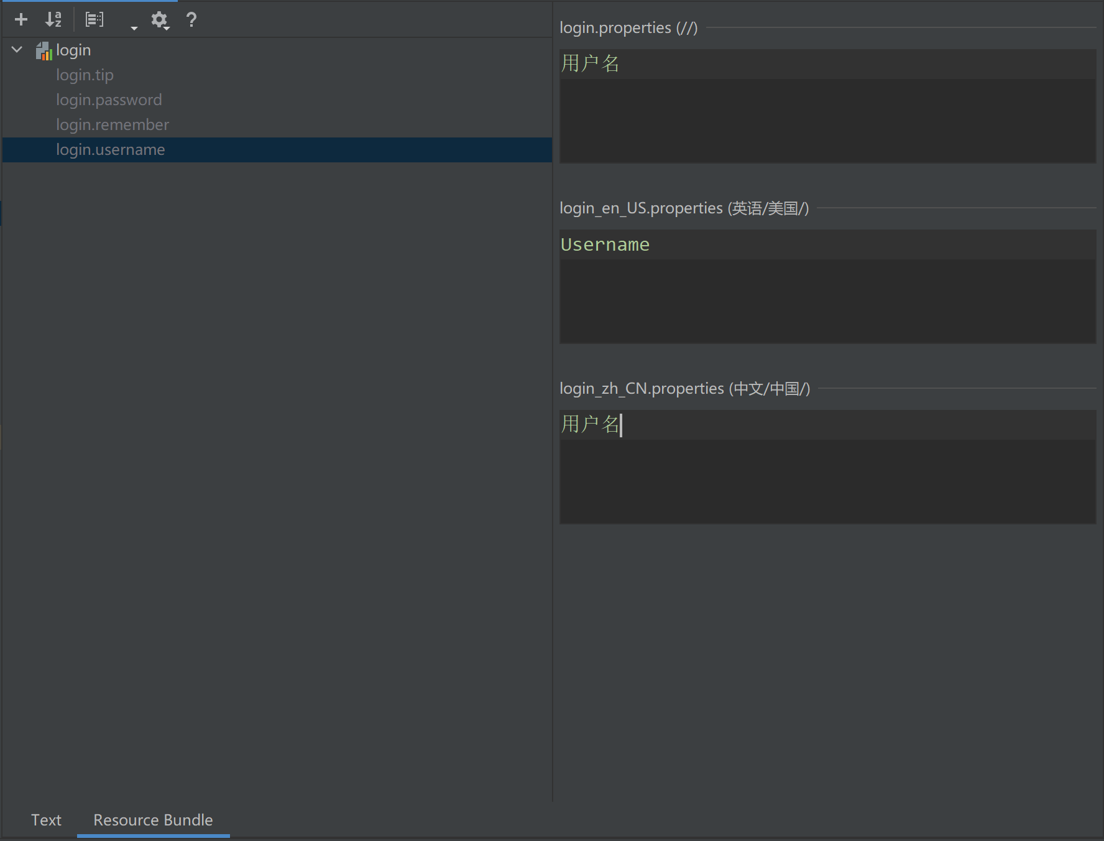Select the login.tip property key

[85, 75]
